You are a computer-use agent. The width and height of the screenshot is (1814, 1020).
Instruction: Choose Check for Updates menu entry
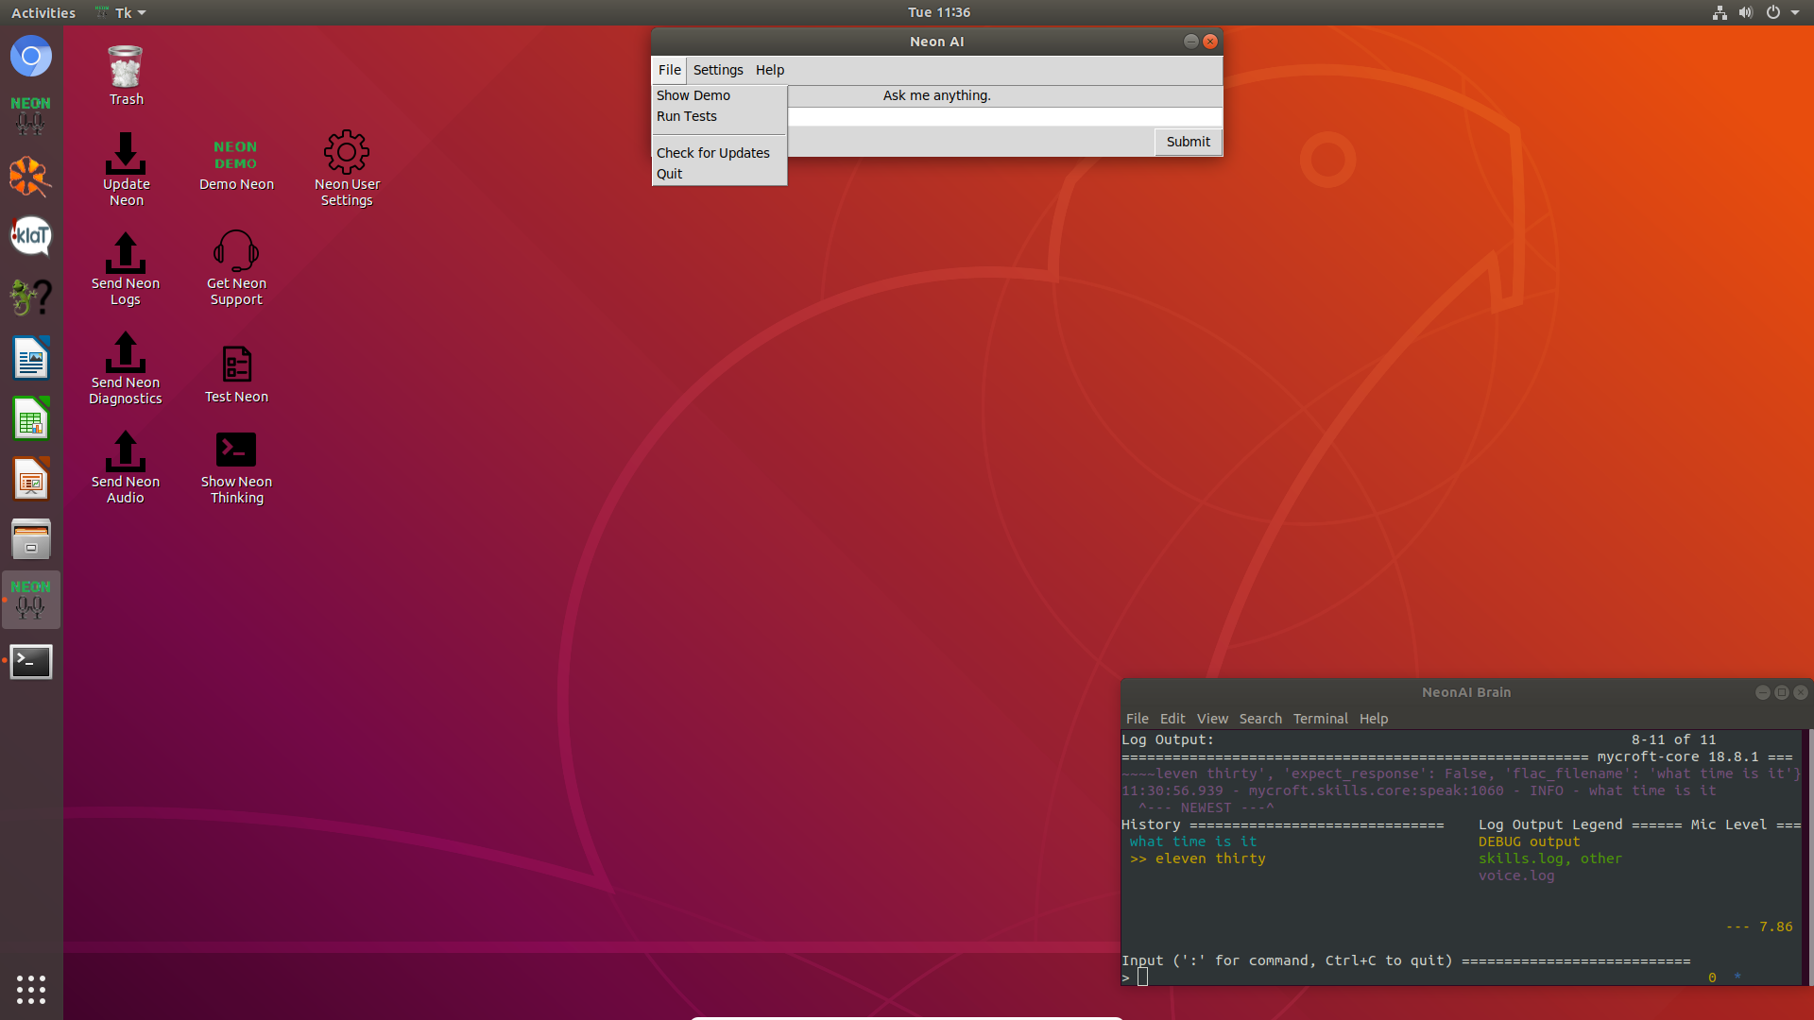coord(719,153)
